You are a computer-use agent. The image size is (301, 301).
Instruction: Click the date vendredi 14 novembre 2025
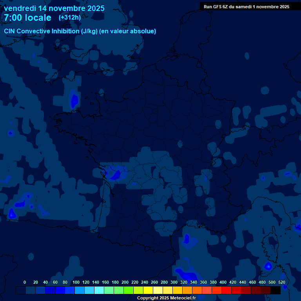(54, 8)
